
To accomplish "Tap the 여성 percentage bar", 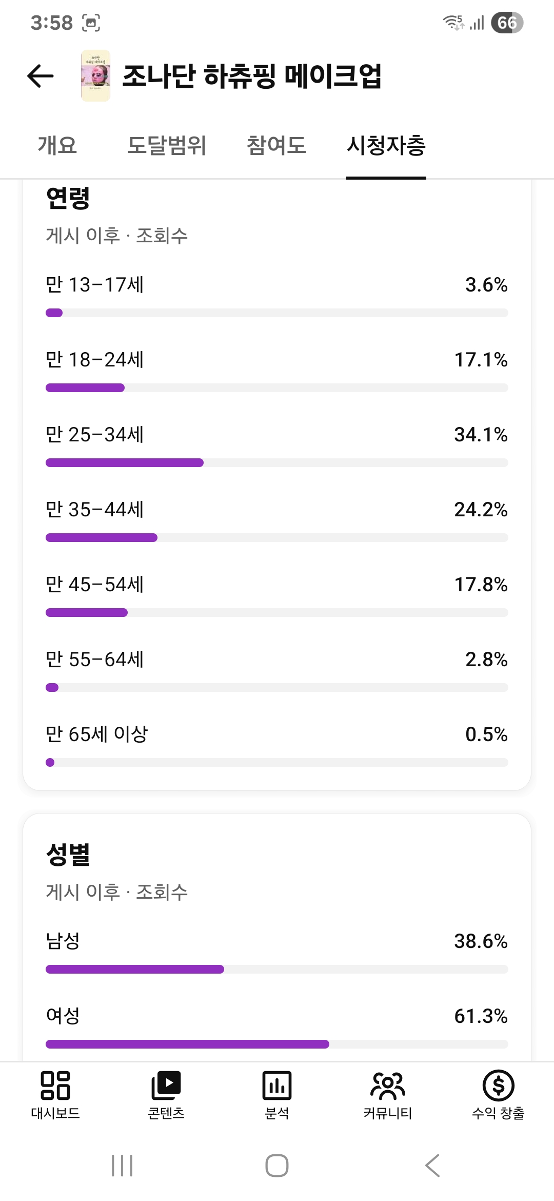I will [x=277, y=1044].
